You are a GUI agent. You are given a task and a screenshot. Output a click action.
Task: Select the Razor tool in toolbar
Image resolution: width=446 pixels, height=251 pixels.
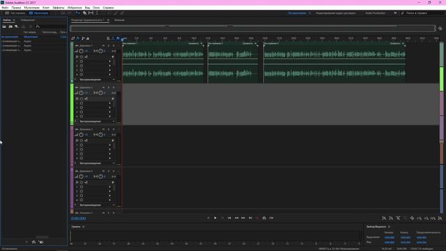[x=84, y=13]
